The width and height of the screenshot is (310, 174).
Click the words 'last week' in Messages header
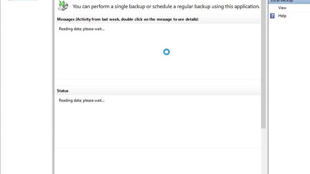click(110, 19)
